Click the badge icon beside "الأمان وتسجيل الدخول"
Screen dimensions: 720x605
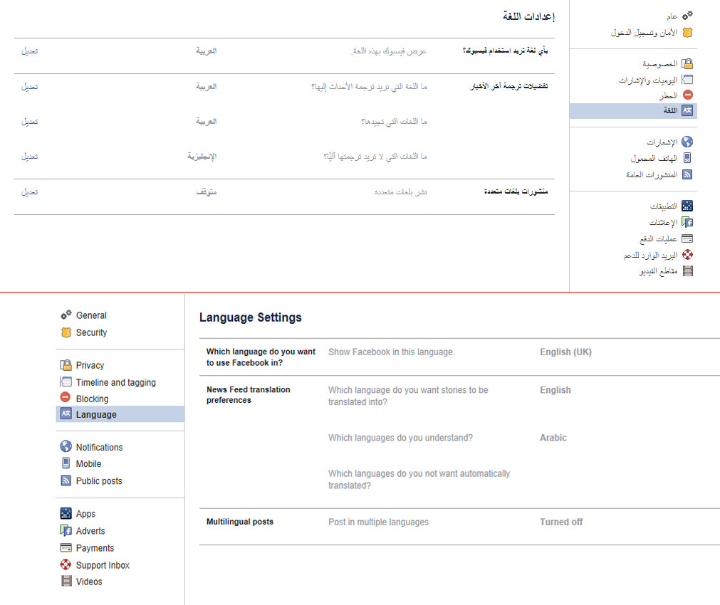click(687, 33)
